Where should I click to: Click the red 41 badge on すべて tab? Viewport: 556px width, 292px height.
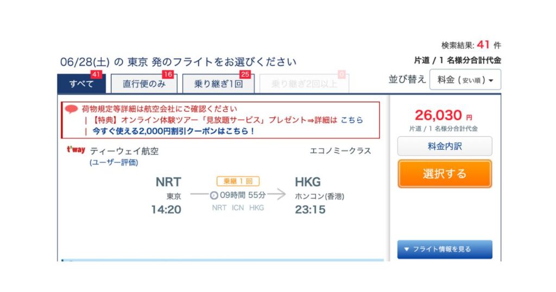(96, 74)
